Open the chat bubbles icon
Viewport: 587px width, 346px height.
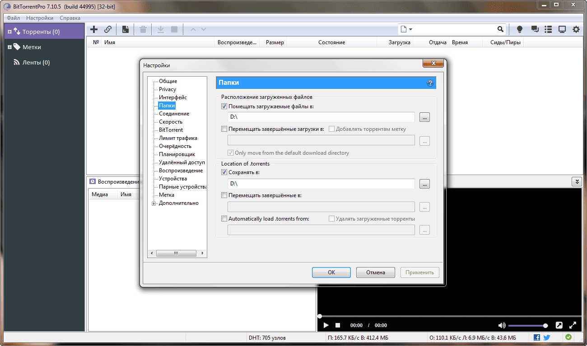click(535, 29)
